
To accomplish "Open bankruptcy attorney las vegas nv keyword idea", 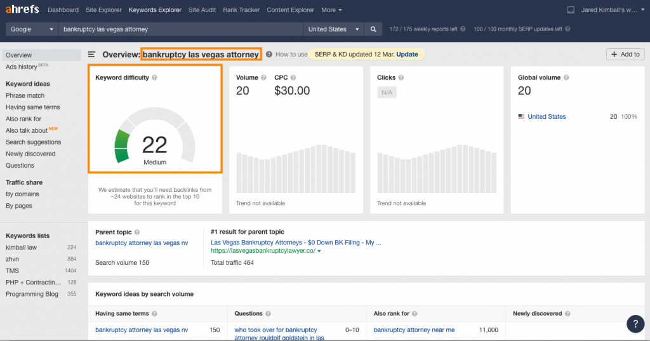I will point(142,330).
